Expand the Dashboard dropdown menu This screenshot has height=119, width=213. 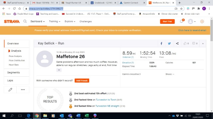[x=38, y=21]
